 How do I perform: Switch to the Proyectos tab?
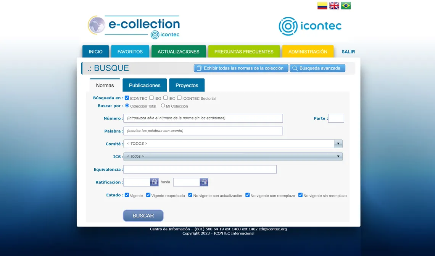click(x=187, y=85)
